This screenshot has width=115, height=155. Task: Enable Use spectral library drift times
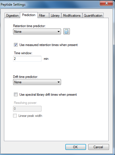pos(16,94)
